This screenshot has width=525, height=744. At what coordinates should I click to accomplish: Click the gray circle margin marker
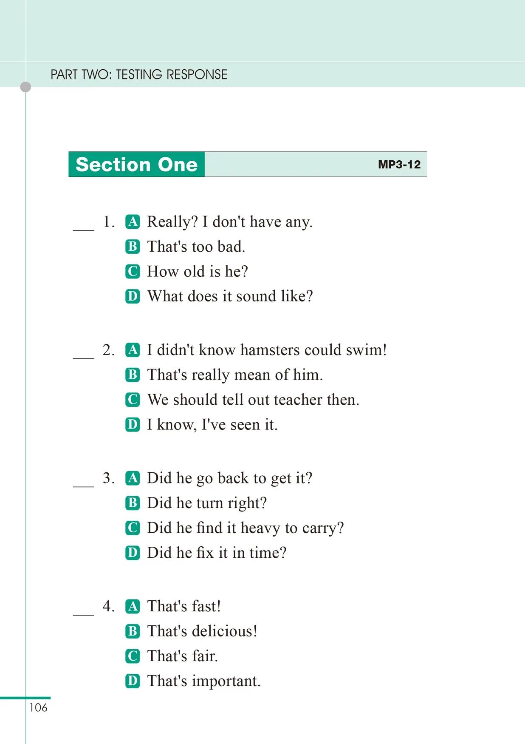click(25, 87)
